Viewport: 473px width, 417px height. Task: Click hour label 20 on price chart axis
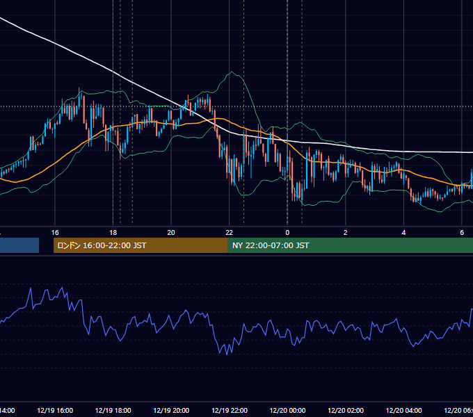point(171,233)
